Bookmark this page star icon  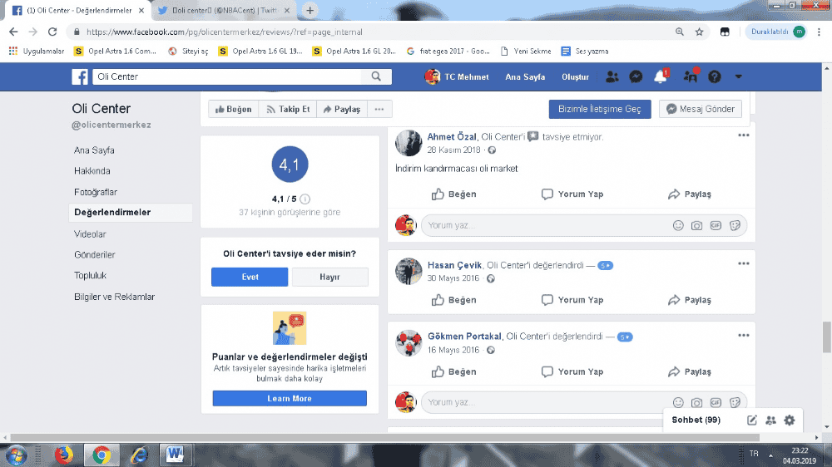(700, 32)
